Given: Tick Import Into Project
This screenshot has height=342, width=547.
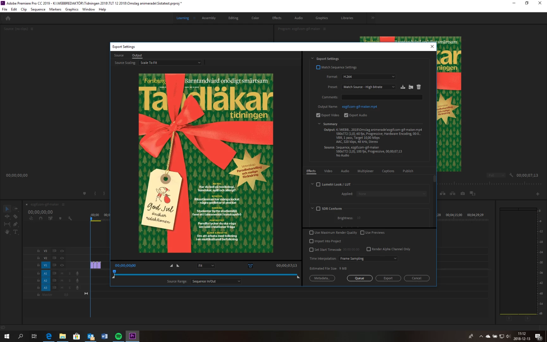Looking at the screenshot, I should click(x=311, y=241).
